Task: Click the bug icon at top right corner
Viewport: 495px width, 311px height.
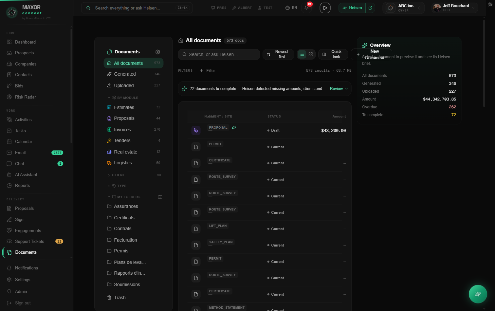Action: pos(490,4)
